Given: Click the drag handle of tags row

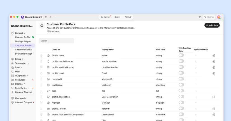Looking at the screenshot, I should pyautogui.click(x=41, y=91).
